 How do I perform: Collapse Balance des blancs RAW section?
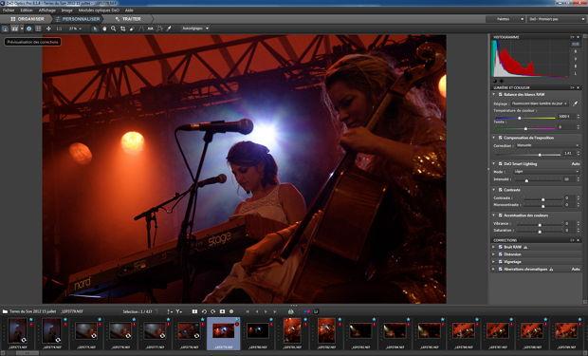click(x=494, y=95)
